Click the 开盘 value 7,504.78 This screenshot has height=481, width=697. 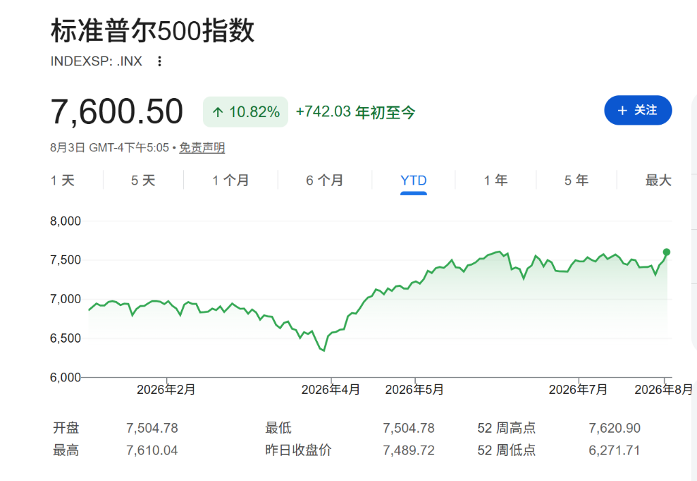coord(152,428)
